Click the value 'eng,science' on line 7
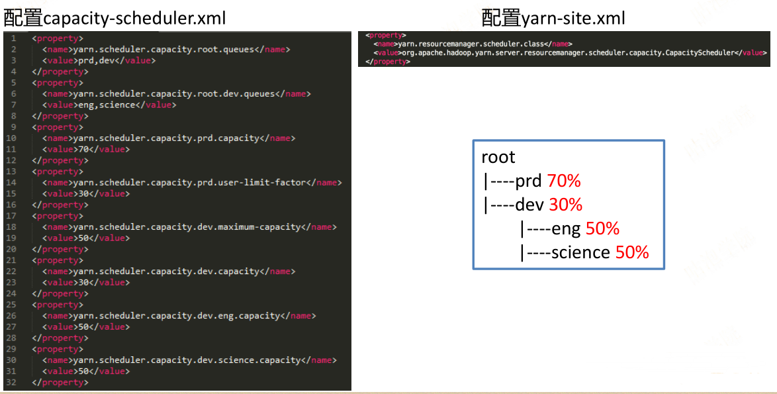This screenshot has width=777, height=394. (107, 105)
